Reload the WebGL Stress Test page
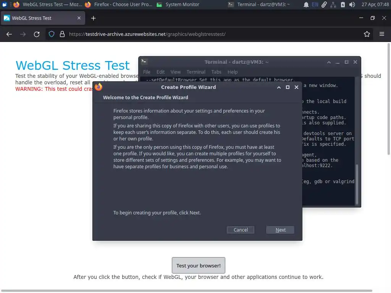The width and height of the screenshot is (391, 293). (x=37, y=34)
